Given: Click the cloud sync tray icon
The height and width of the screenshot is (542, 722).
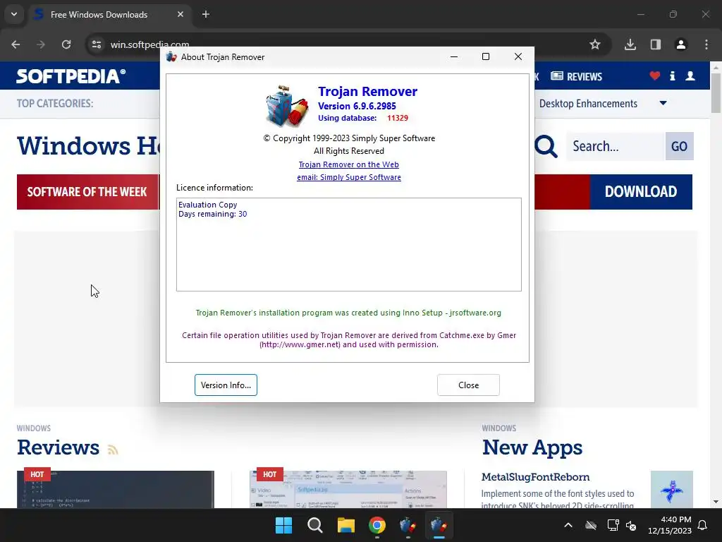Looking at the screenshot, I should tap(591, 525).
